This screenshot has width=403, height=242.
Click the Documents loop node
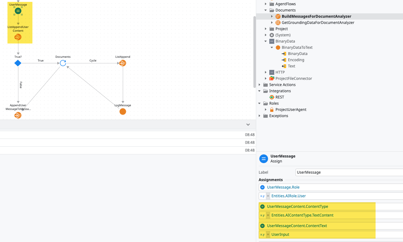tap(63, 63)
